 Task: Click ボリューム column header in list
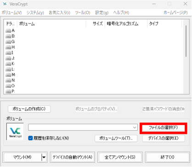[x=51, y=24]
